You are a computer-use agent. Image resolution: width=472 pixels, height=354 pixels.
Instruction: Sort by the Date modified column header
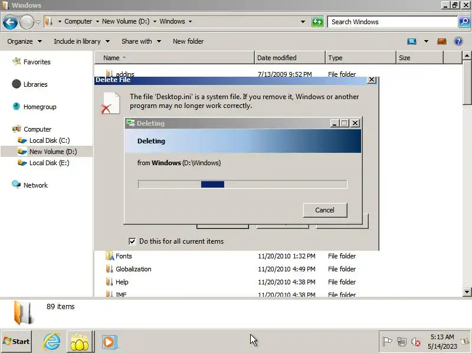click(x=290, y=58)
